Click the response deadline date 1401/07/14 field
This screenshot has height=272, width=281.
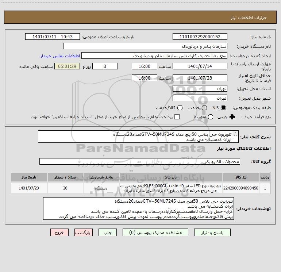tap(200, 66)
